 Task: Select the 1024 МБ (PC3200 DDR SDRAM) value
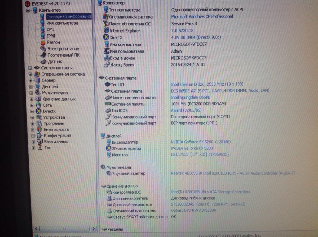(198, 104)
